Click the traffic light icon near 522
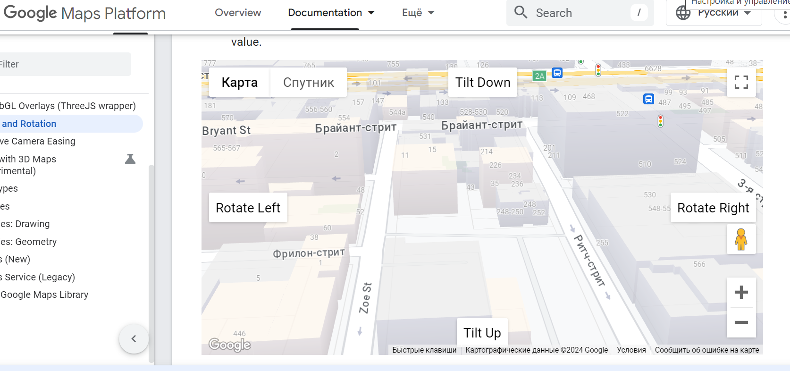Viewport: 790px width, 371px height. tap(661, 121)
